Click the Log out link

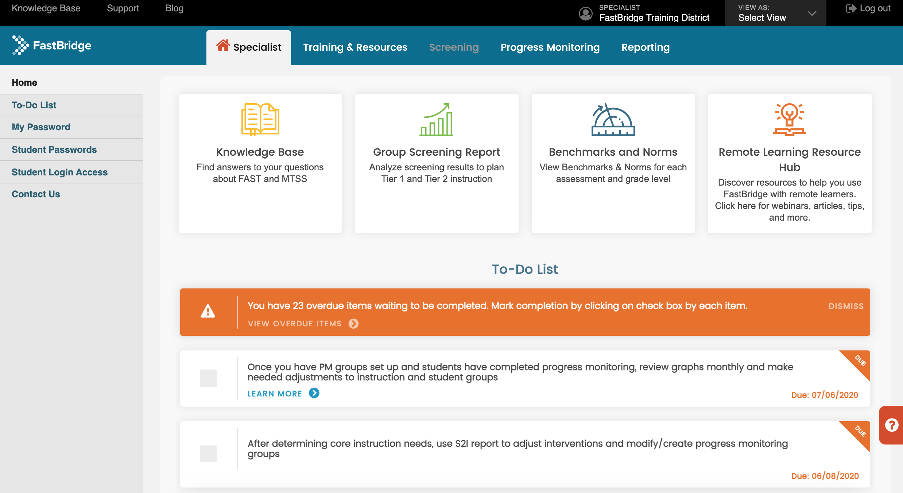click(868, 8)
